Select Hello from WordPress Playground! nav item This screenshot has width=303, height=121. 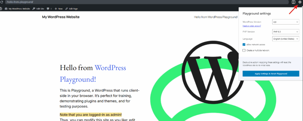[216, 17]
